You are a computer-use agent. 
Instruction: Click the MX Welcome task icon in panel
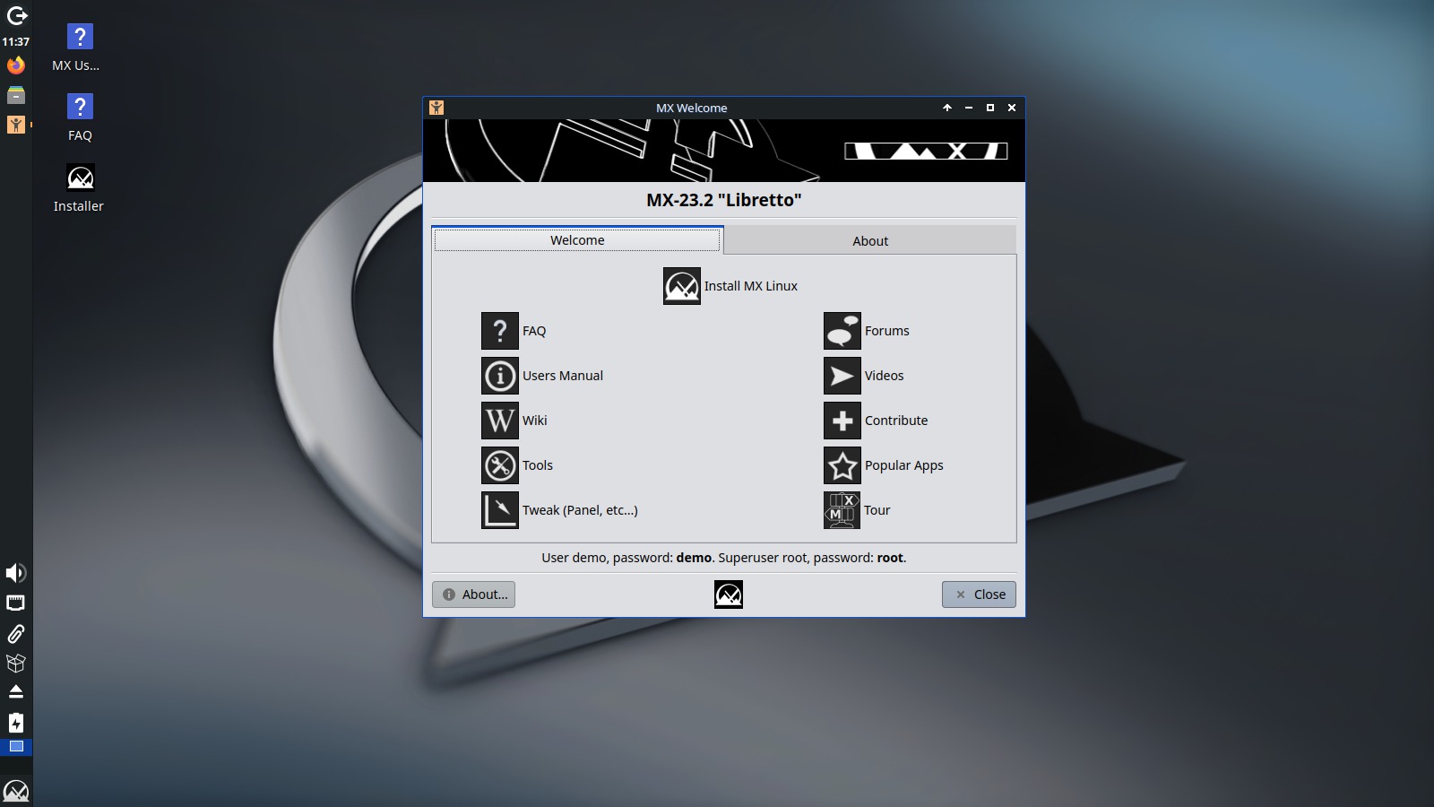(x=16, y=125)
